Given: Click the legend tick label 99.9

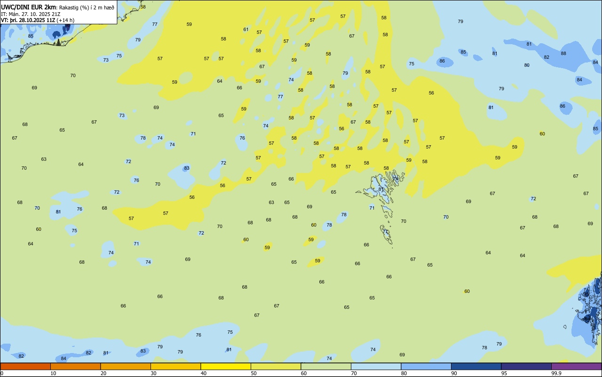Looking at the screenshot, I should coord(556,373).
